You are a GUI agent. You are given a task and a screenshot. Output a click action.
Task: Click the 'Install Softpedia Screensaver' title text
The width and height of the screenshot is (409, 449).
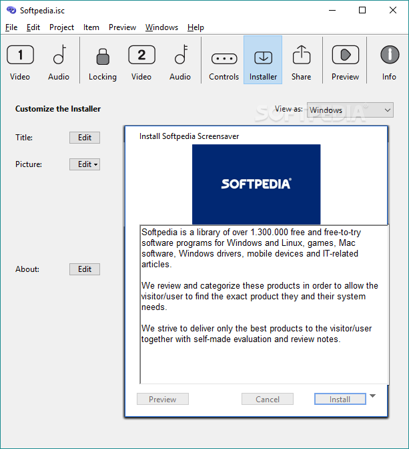pyautogui.click(x=189, y=136)
